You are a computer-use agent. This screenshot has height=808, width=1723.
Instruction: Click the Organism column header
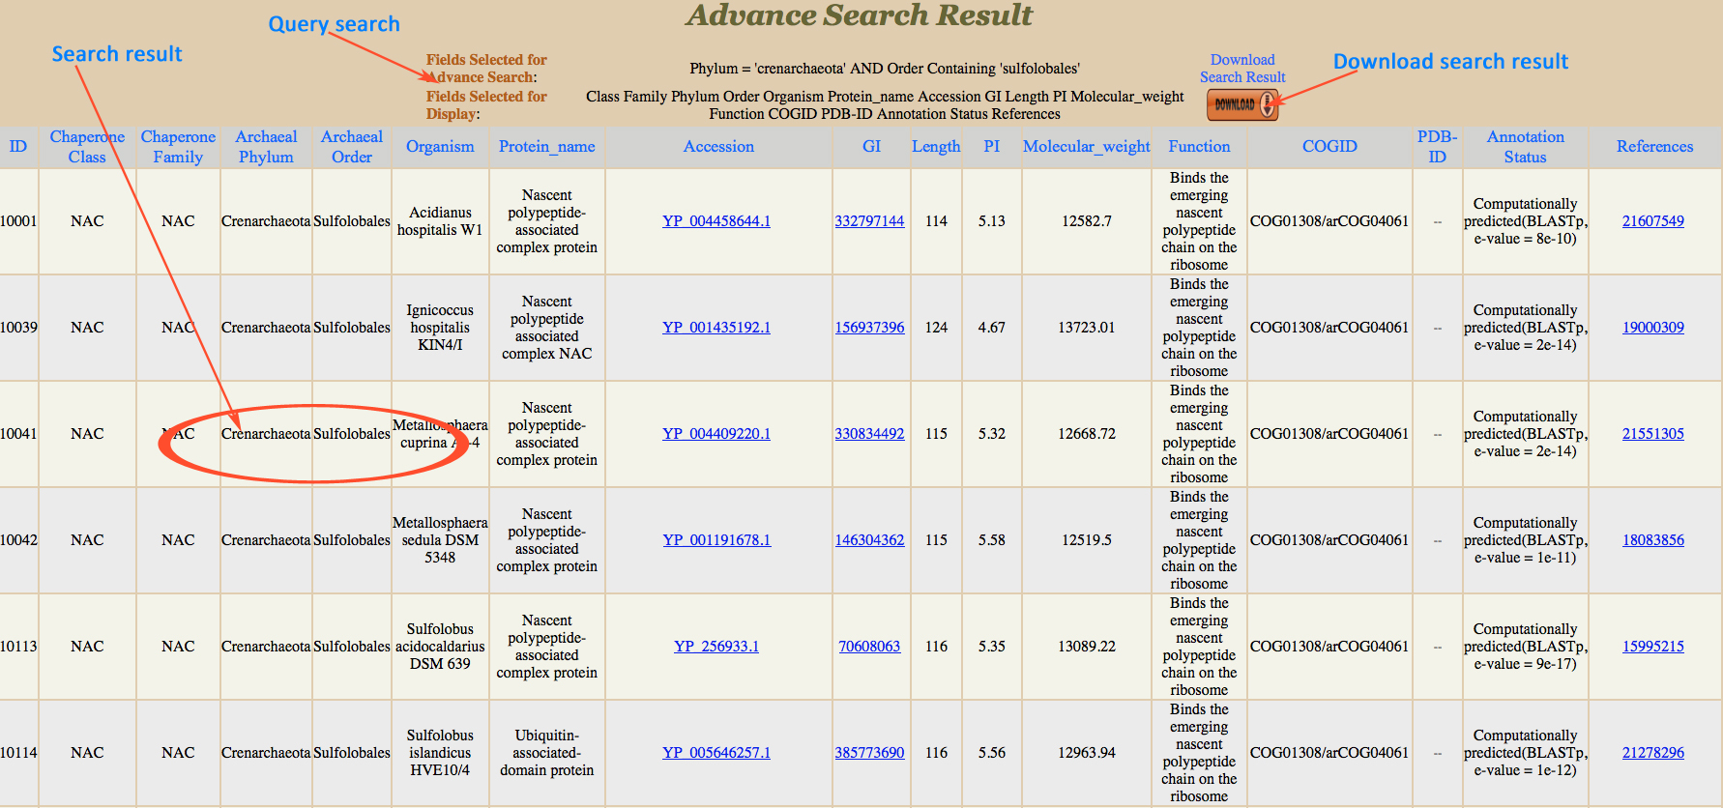(440, 147)
